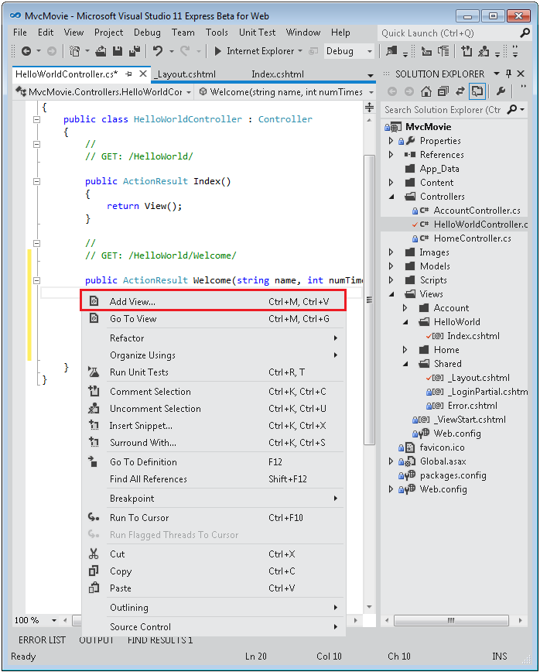
Task: Switch to the _Layout.cshtml tab
Action: pos(186,74)
